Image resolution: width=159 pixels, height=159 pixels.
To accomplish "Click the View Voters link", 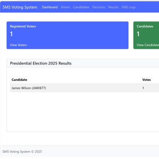I will point(18,45).
